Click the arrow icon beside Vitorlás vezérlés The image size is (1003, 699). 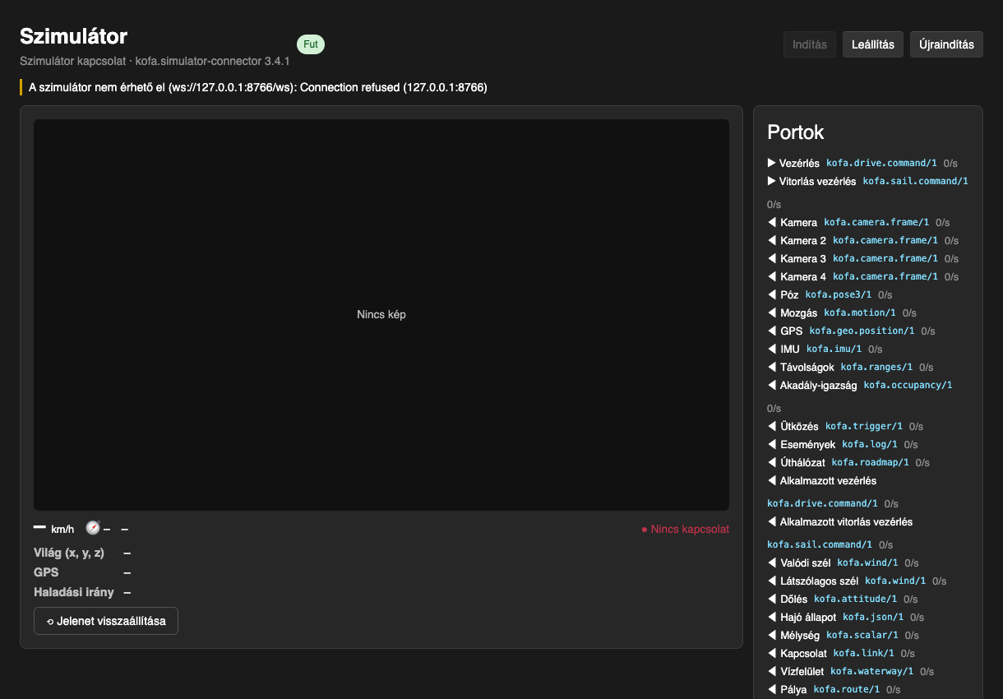[x=772, y=181]
